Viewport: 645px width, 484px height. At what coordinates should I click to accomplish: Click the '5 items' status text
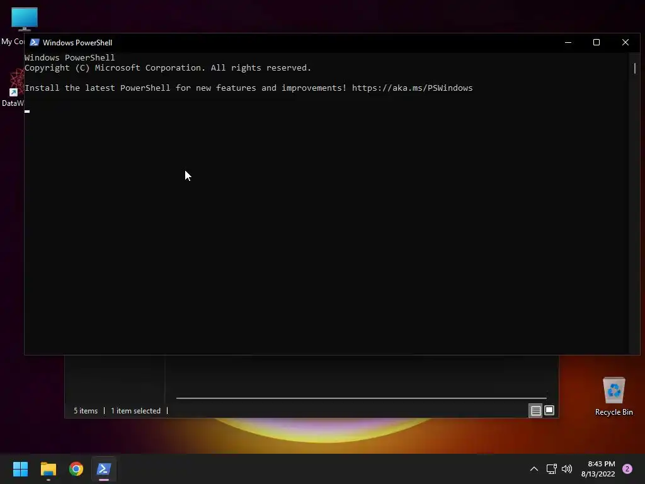pos(86,411)
